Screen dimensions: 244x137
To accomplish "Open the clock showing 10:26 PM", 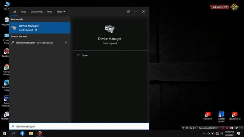I will coord(230,134).
